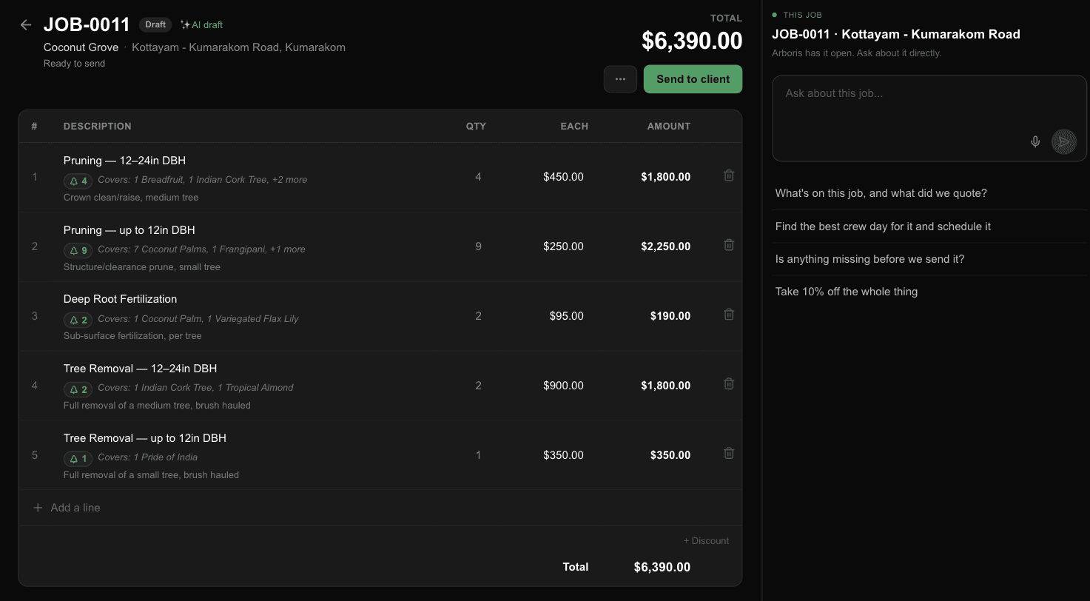Image resolution: width=1090 pixels, height=601 pixels.
Task: Click the quantity 9 on Pruning up to 12in
Action: (478, 246)
